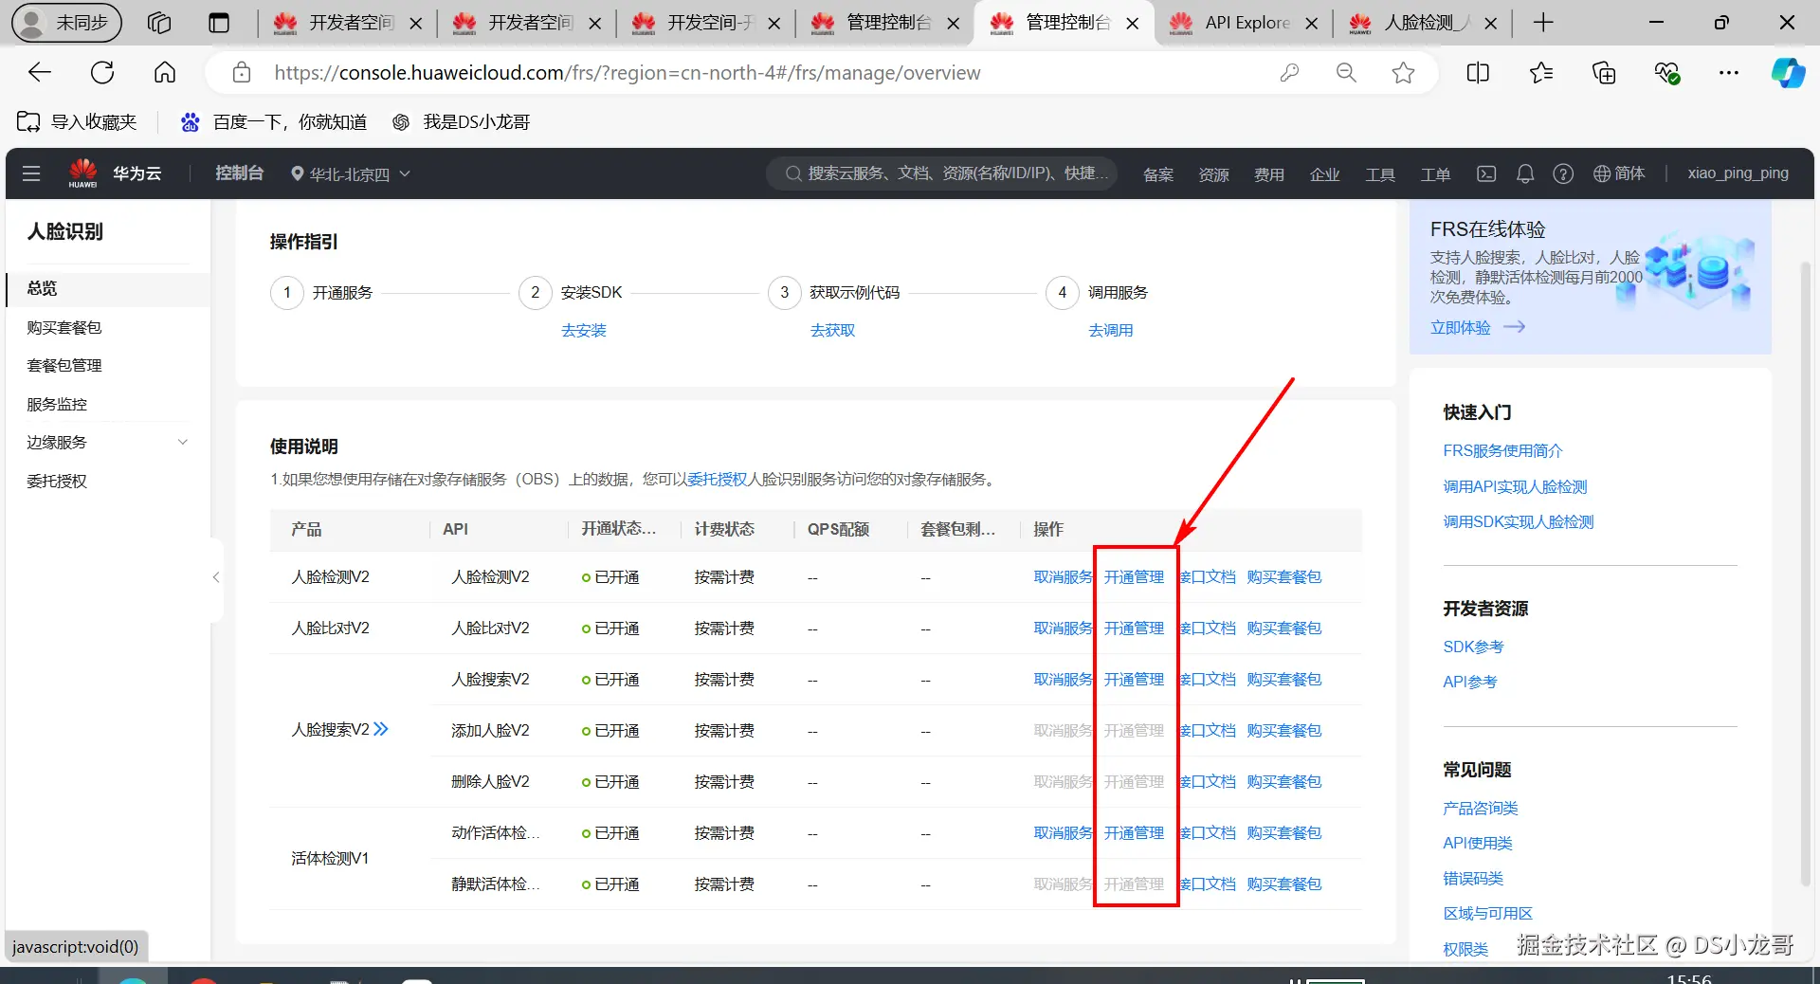Viewport: 1820px width, 984px height.
Task: Open the Copilot sidebar
Action: 1788,73
